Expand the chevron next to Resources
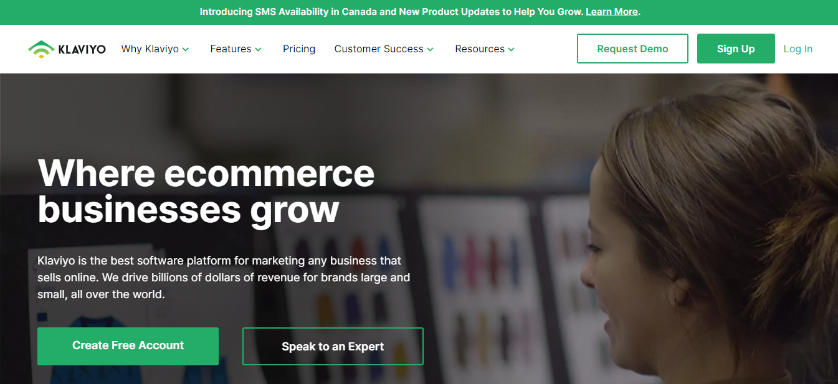 point(511,49)
